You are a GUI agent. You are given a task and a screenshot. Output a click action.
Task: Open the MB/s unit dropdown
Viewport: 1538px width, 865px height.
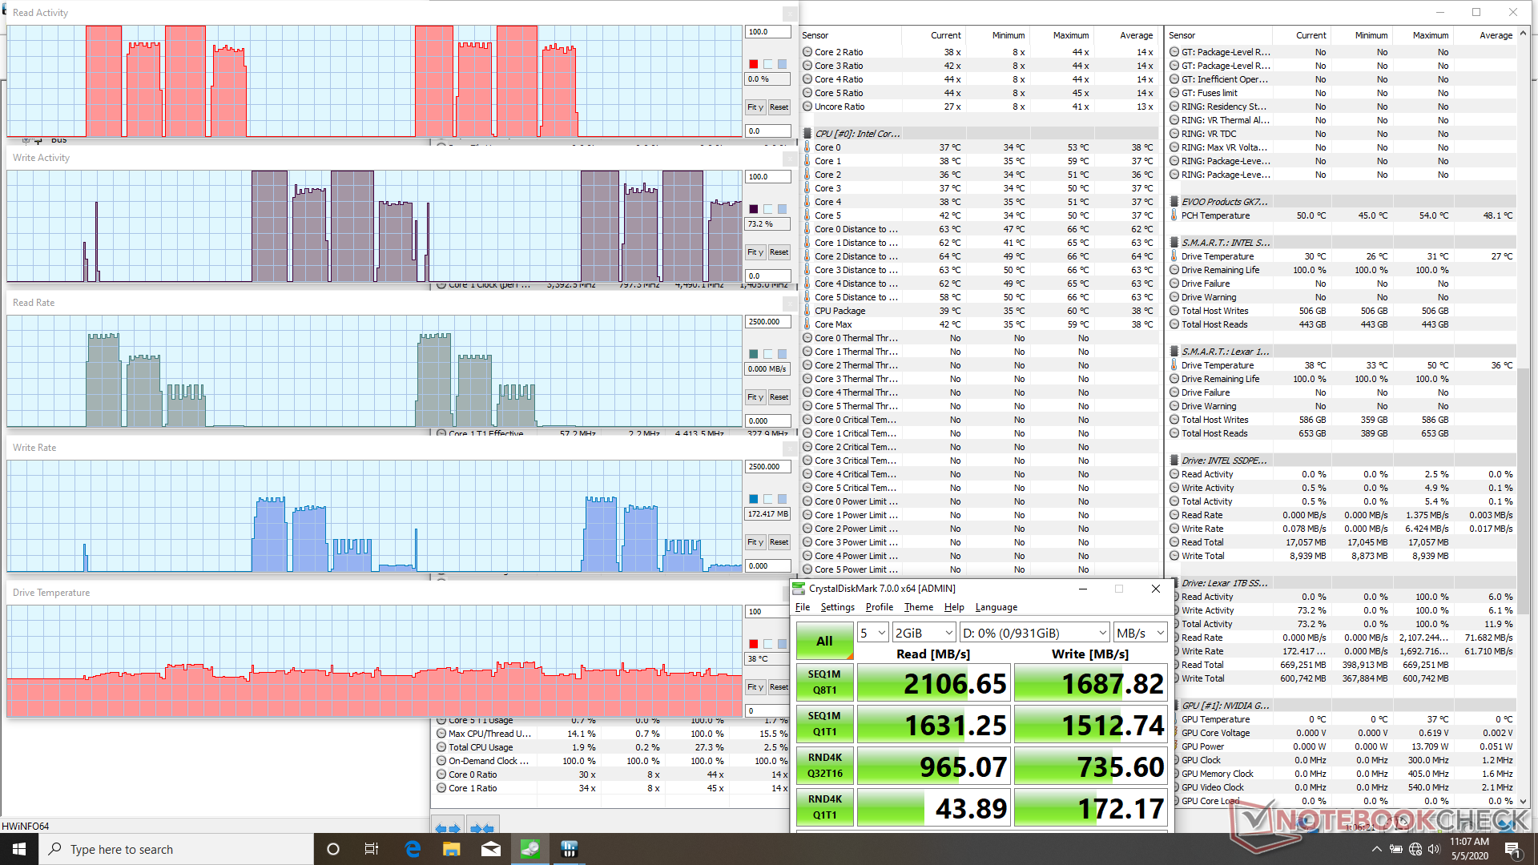pos(1141,633)
